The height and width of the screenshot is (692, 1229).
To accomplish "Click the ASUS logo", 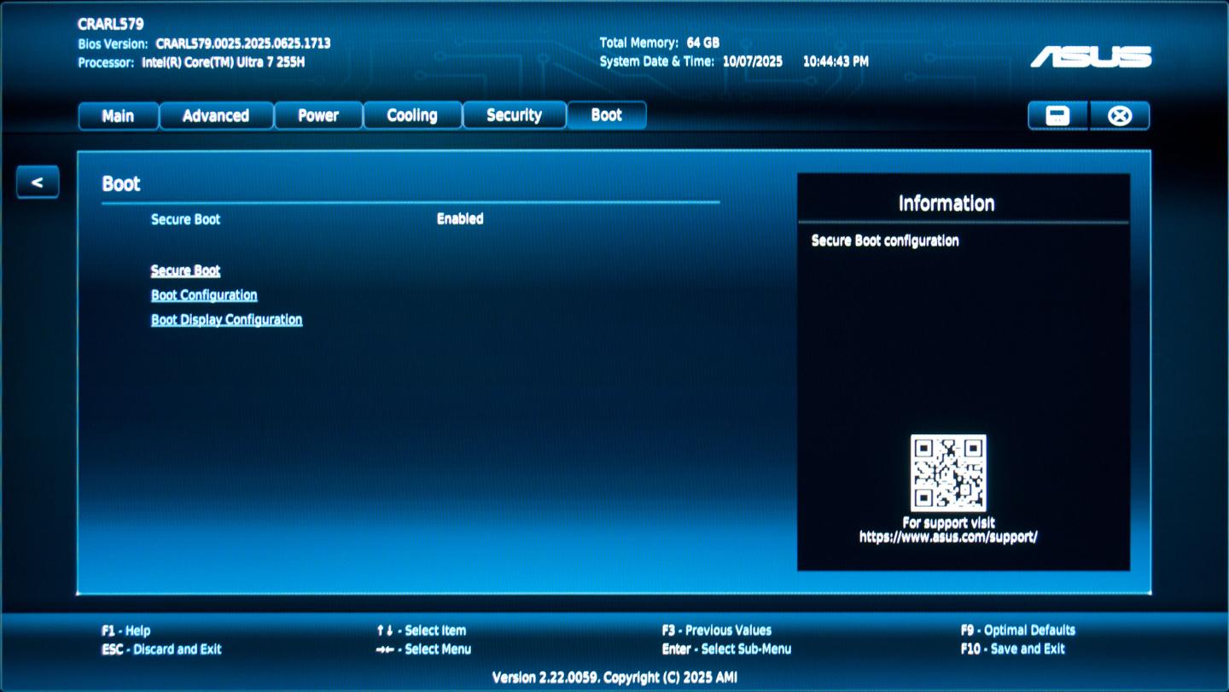I will [x=1092, y=57].
